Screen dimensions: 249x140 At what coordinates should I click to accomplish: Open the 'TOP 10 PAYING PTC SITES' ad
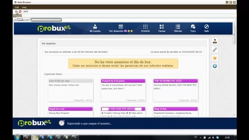(x=175, y=90)
